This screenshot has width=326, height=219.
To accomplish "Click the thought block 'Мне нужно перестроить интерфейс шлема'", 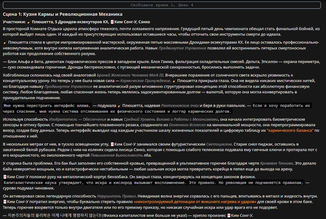I will [x=47, y=106].
